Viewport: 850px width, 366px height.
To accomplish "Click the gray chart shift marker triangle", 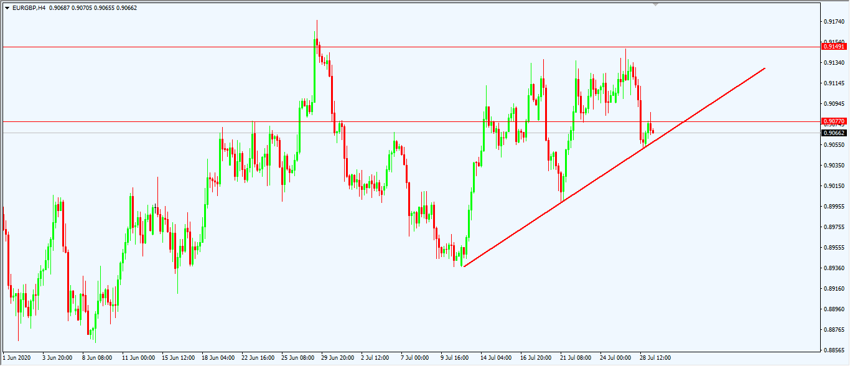I will pyautogui.click(x=655, y=4).
